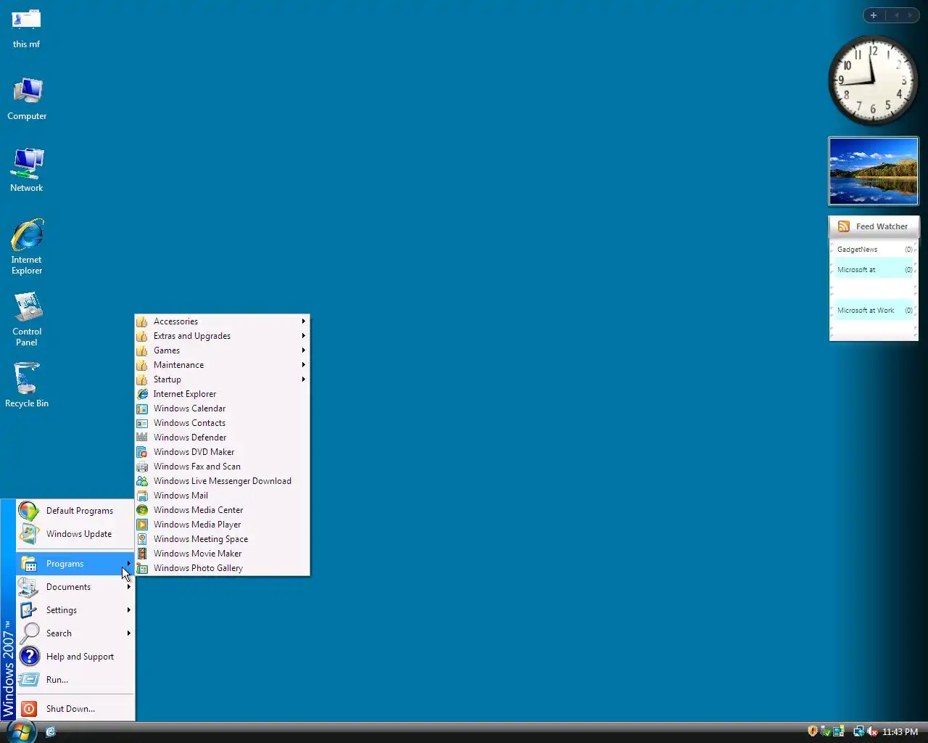Start Windows DVD Maker
This screenshot has width=928, height=743.
click(x=222, y=452)
